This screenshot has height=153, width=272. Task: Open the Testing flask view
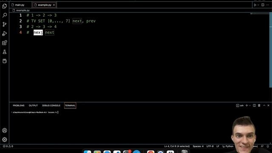(x=5, y=52)
